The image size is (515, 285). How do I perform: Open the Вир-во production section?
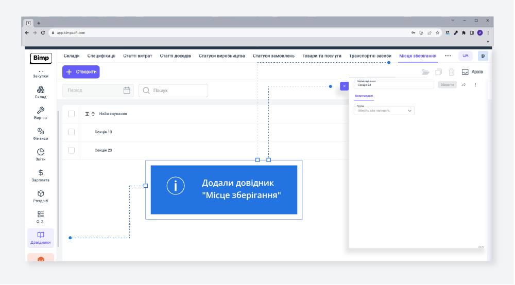point(41,113)
